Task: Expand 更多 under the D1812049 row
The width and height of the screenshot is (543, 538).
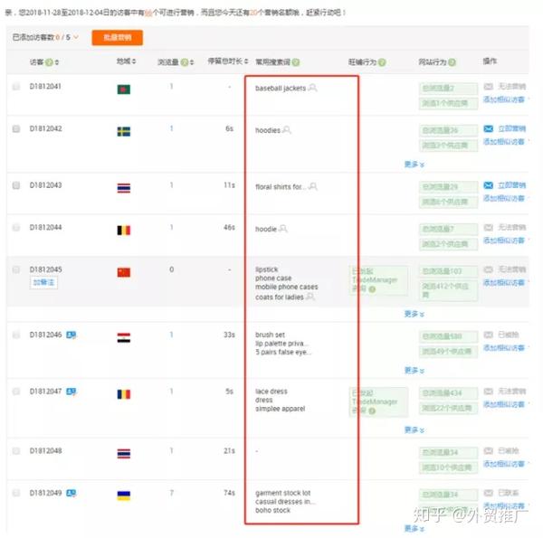Action: click(414, 528)
